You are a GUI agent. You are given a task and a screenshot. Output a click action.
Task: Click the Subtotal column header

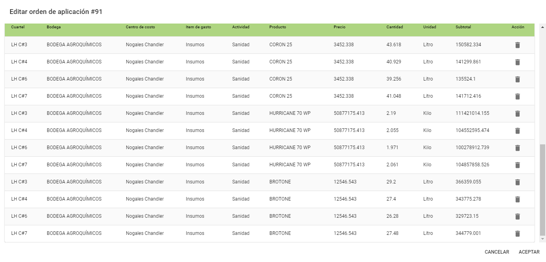(x=463, y=27)
